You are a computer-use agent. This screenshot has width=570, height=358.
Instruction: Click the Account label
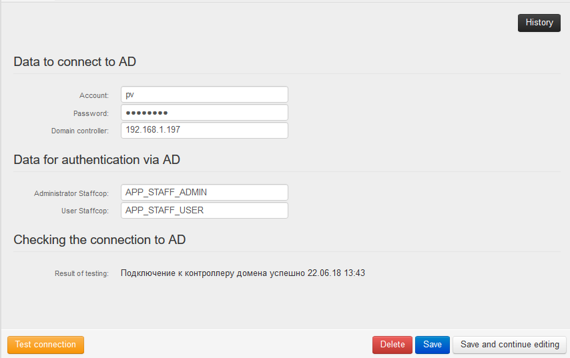point(94,96)
